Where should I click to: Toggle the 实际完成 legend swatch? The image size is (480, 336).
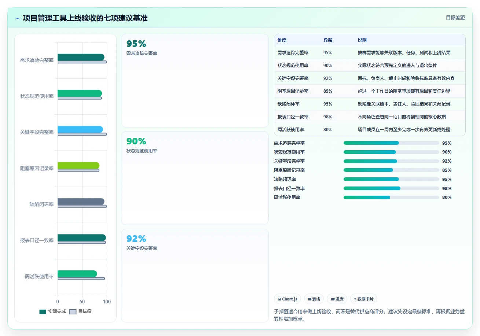(43, 311)
